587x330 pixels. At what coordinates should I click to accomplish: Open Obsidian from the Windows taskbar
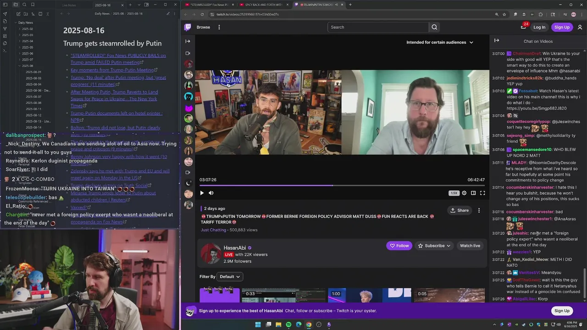(329, 324)
